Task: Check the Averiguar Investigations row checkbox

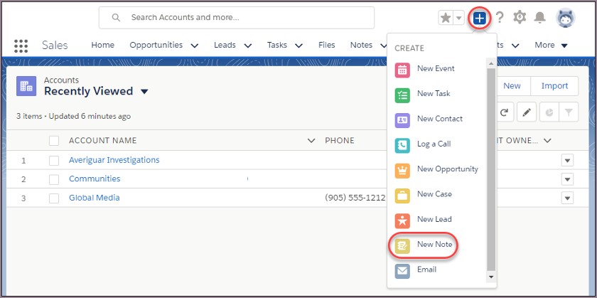Action: tap(54, 161)
